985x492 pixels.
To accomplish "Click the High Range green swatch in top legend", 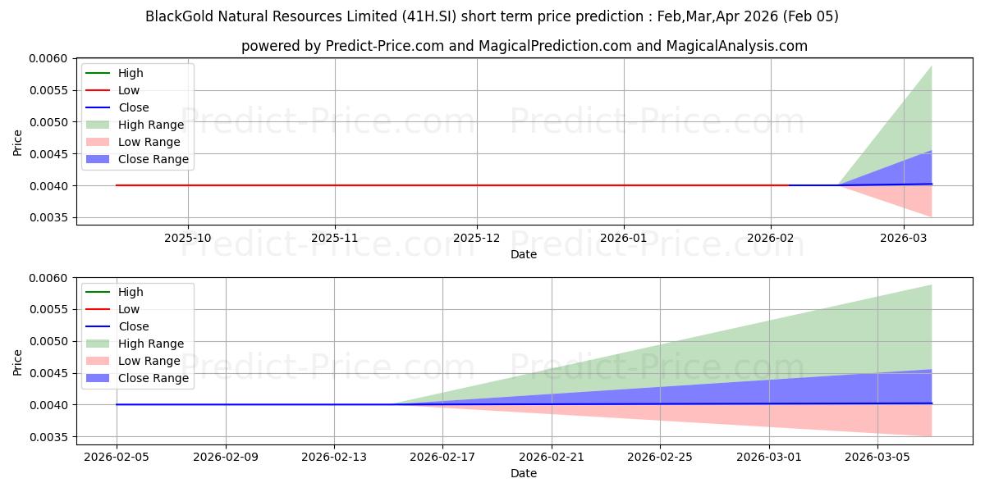I will point(99,125).
